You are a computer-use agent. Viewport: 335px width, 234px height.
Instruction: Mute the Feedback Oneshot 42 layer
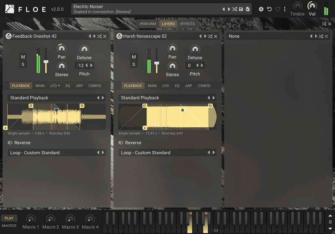coord(23,57)
